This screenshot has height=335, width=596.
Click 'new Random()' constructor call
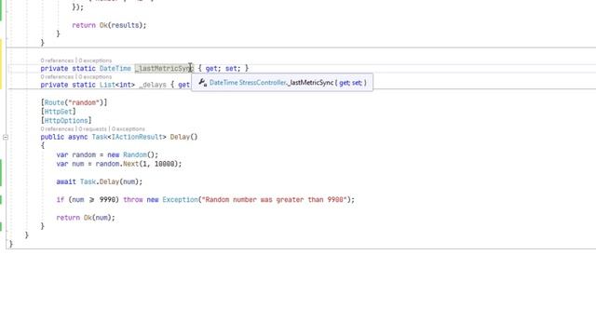(x=132, y=155)
